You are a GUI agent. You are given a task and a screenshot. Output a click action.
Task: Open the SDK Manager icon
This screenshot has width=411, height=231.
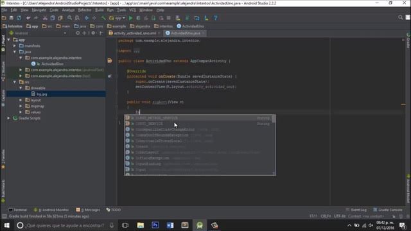(x=206, y=18)
